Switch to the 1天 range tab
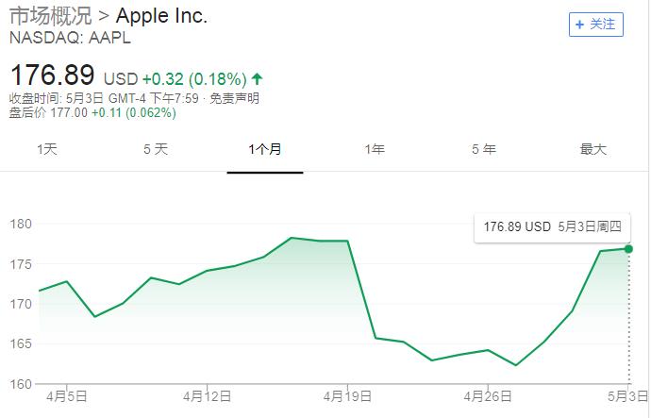 (x=47, y=149)
